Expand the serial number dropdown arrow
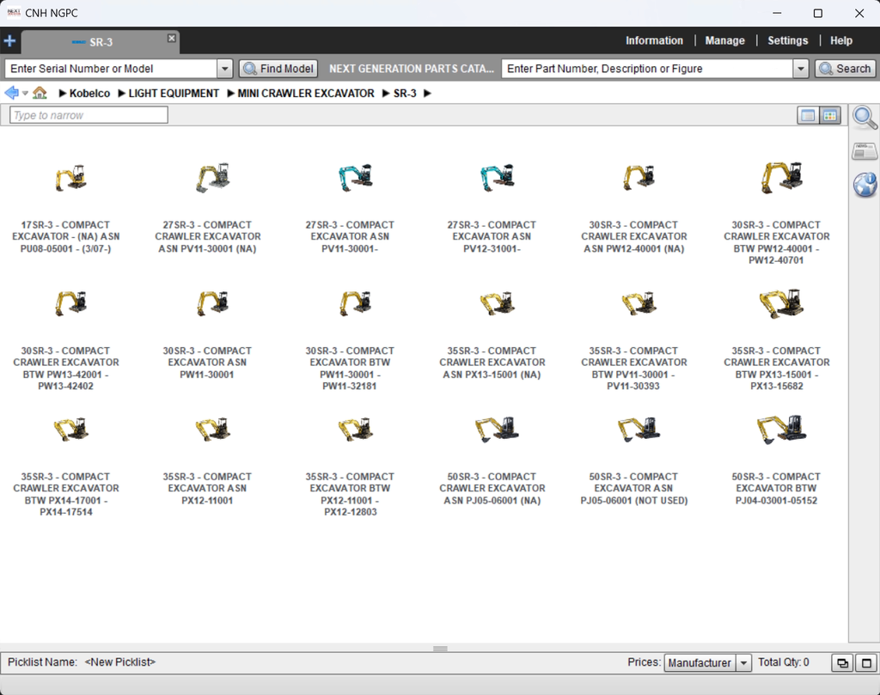Image resolution: width=880 pixels, height=695 pixels. click(x=224, y=69)
